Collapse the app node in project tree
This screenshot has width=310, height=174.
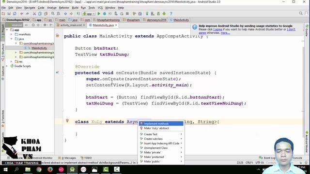pos(7,30)
